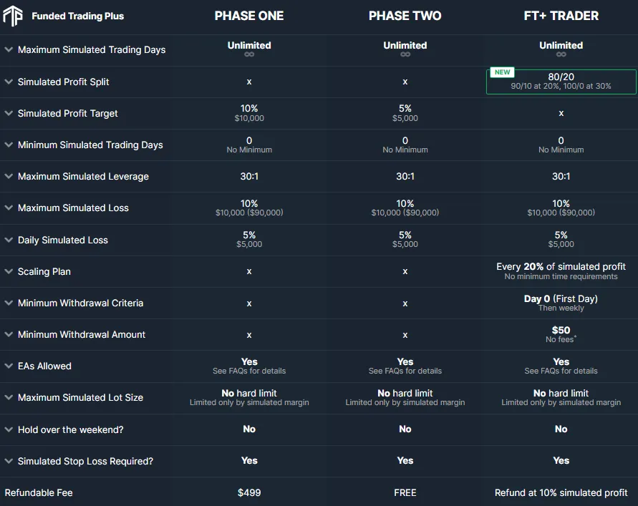
Task: Expand the Simulated Profit Target row
Action: click(x=8, y=113)
